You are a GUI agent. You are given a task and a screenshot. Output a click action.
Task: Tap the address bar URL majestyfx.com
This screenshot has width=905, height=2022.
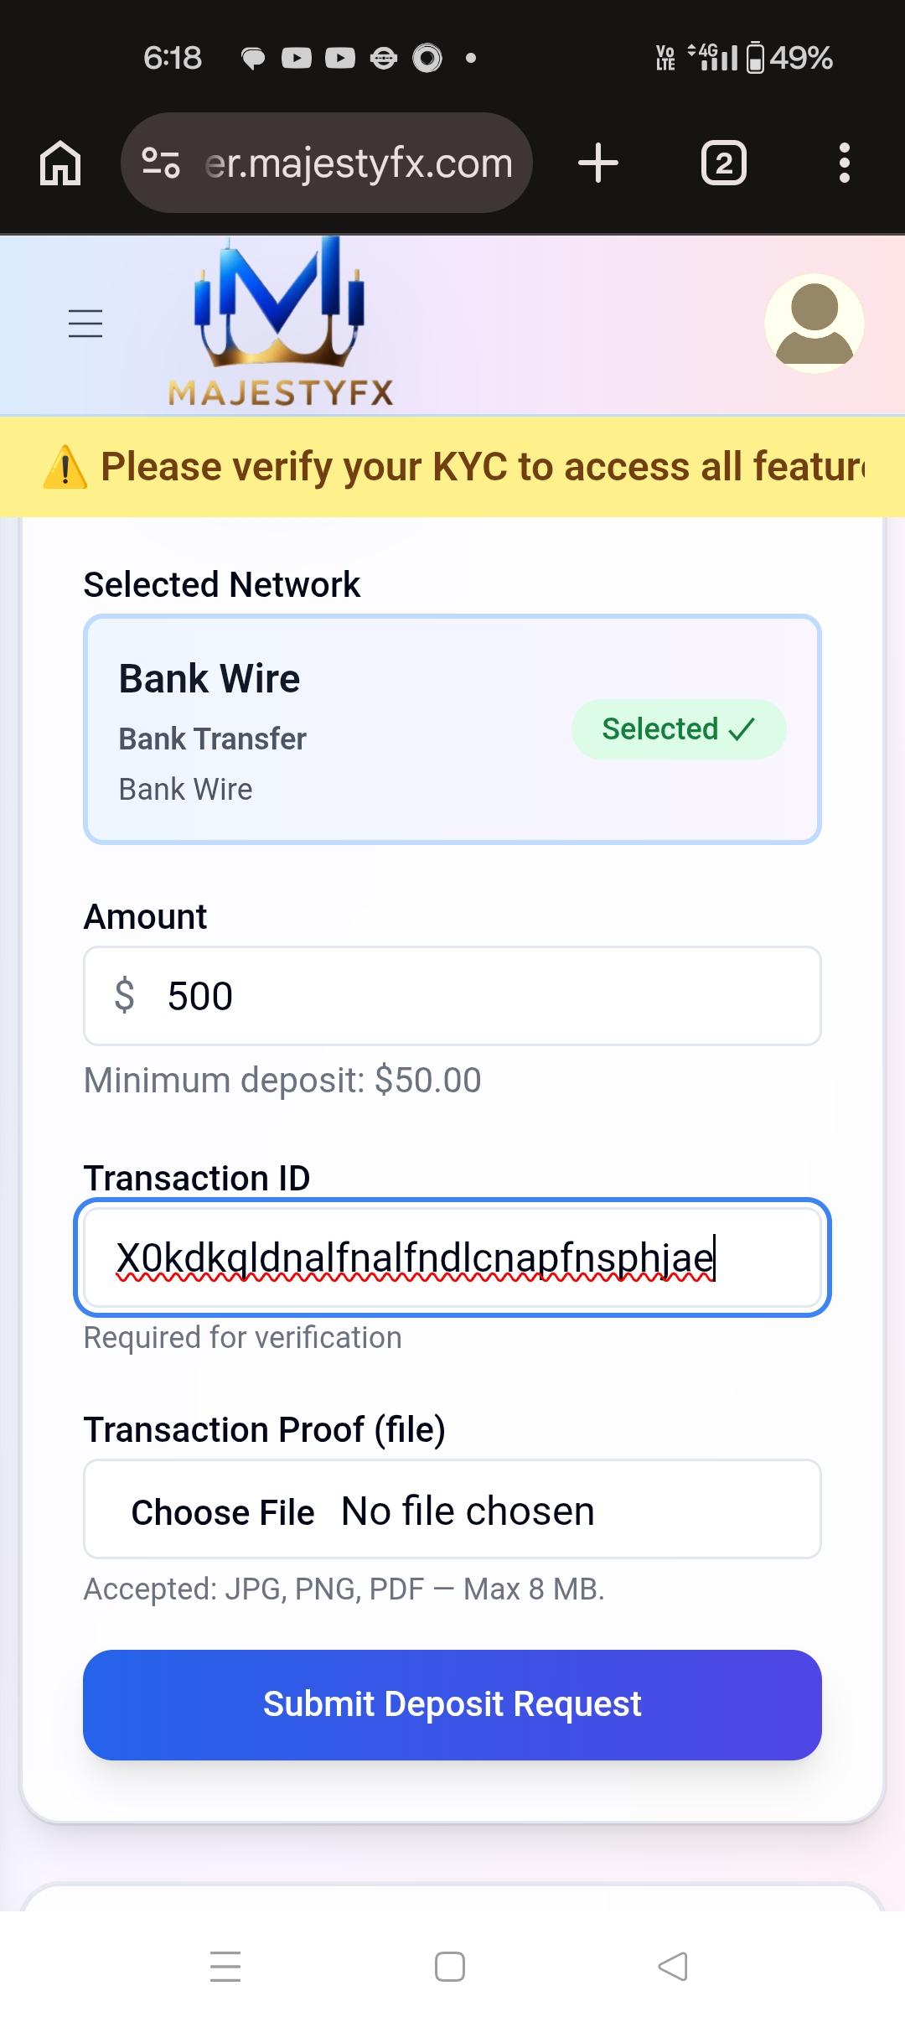(x=359, y=163)
